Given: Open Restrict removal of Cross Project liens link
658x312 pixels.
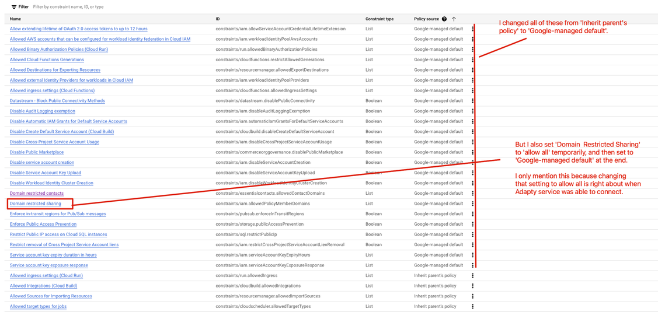Looking at the screenshot, I should click(x=64, y=244).
